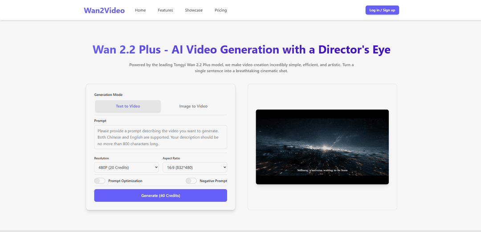The image size is (481, 232).
Task: Click the main Wan 2.2 Plus heading
Action: 241,49
